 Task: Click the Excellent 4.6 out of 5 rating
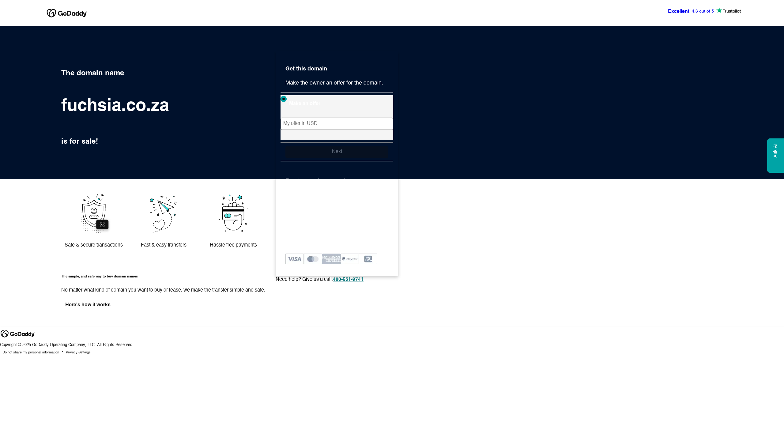pyautogui.click(x=691, y=11)
